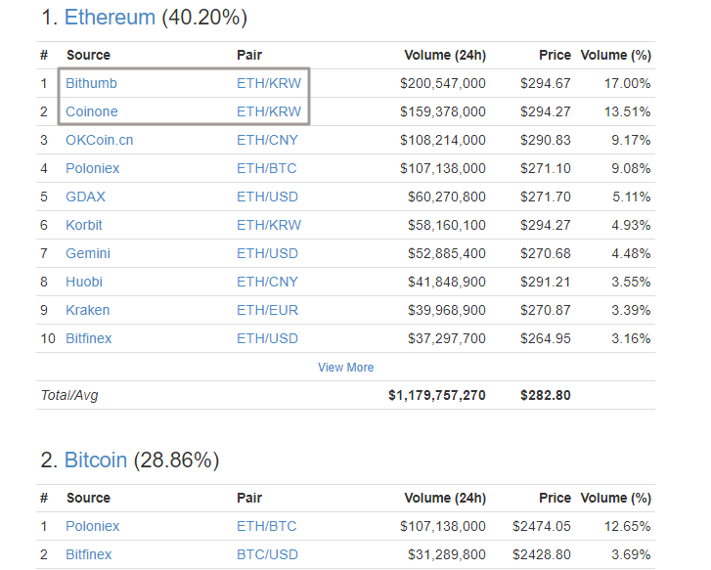Screen dimensions: 711x570
Task: Open the Huobi exchange link
Action: point(84,282)
